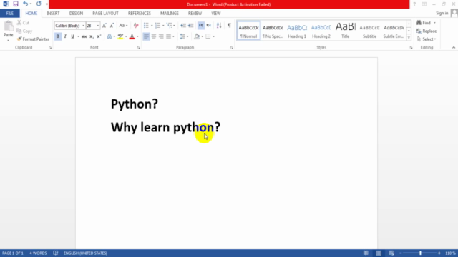The image size is (458, 257).
Task: Decrease the paragraph indent
Action: tap(183, 26)
